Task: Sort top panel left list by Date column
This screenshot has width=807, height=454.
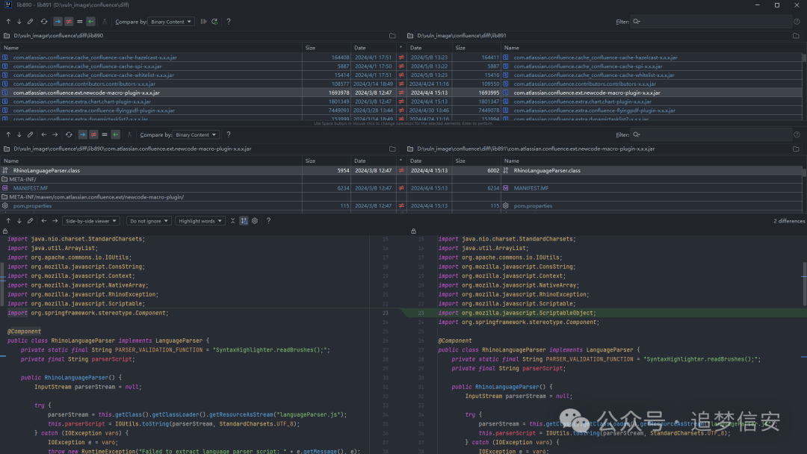Action: tap(374, 48)
